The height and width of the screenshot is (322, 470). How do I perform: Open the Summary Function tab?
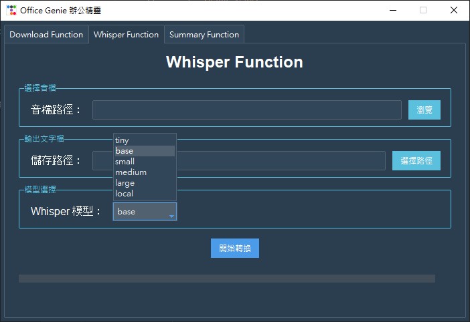coord(204,35)
